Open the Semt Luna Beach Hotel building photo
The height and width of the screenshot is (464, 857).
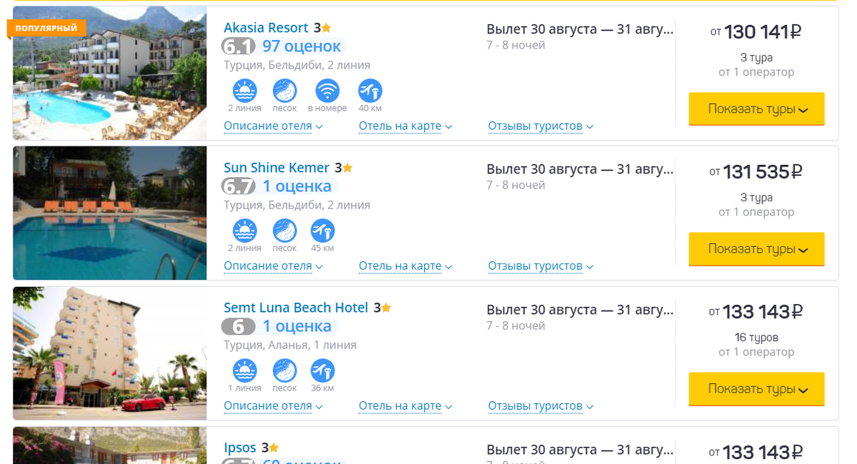(110, 353)
